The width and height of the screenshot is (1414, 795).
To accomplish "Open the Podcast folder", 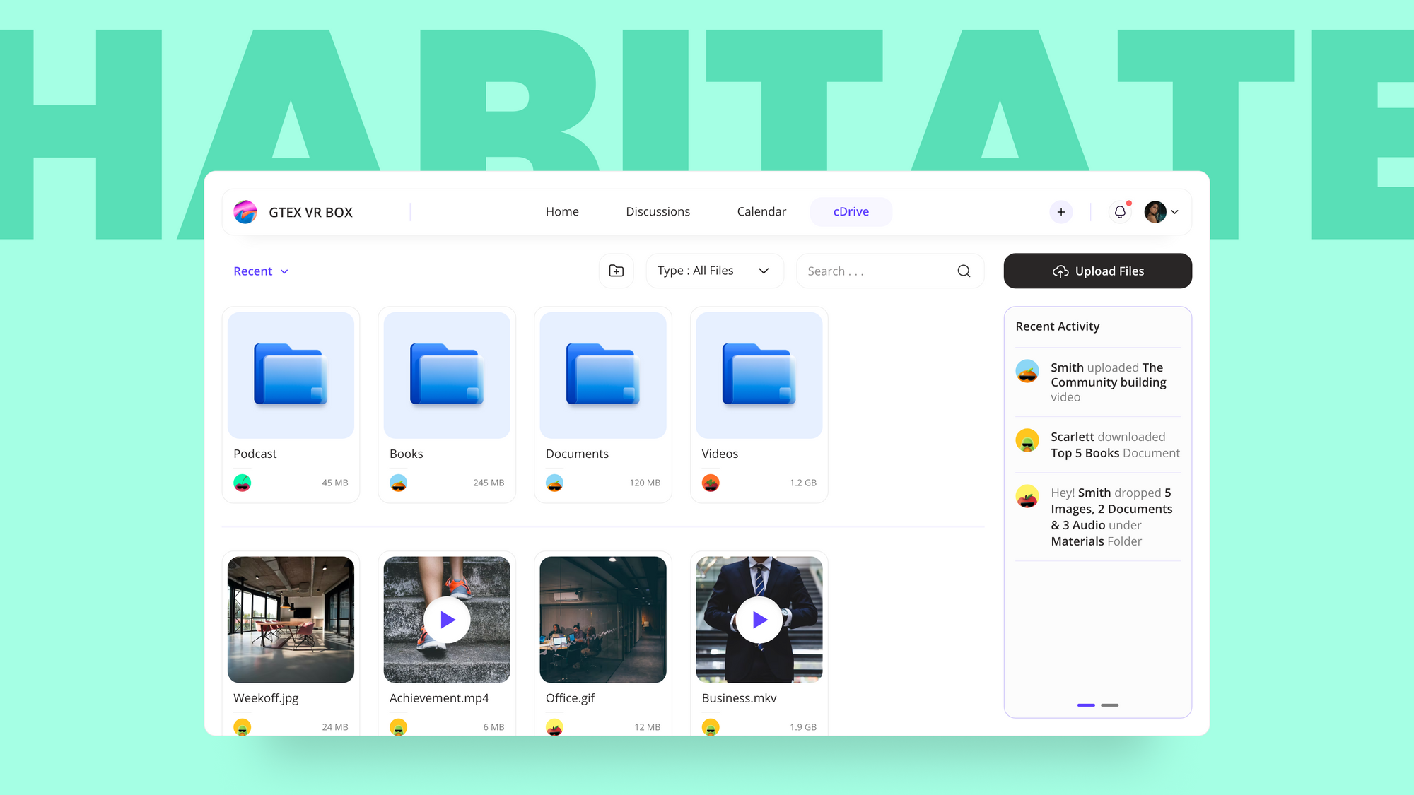I will click(x=291, y=375).
